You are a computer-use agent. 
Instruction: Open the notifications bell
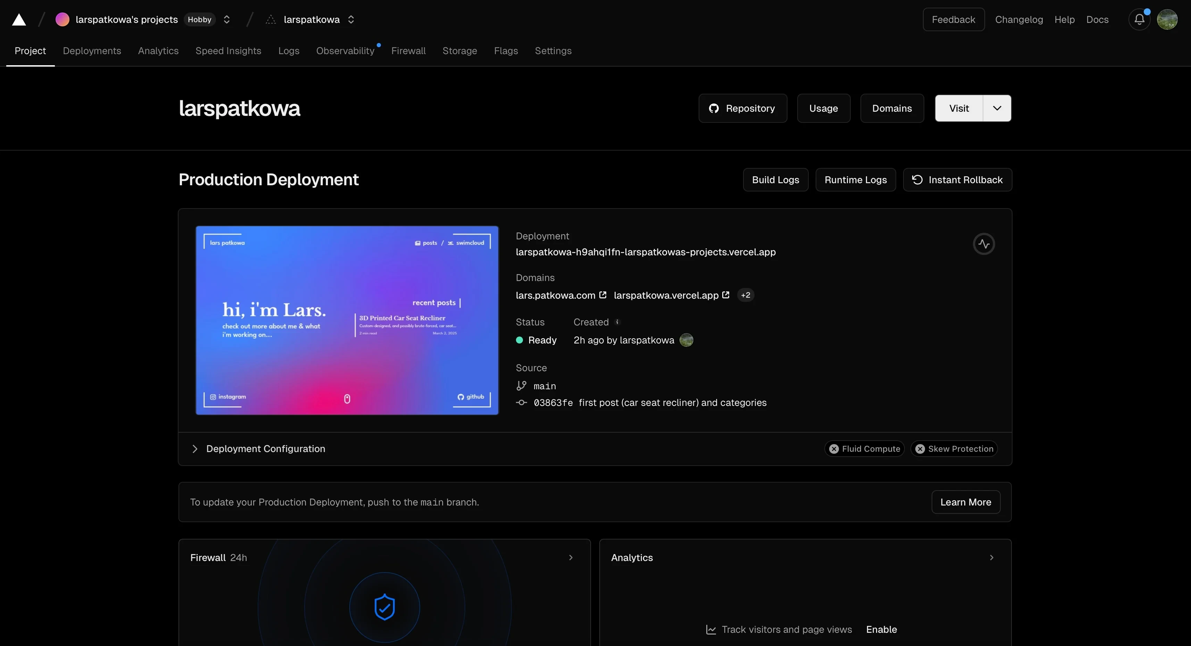point(1139,19)
